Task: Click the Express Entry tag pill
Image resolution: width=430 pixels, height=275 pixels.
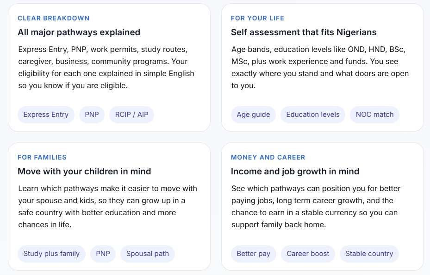Action: [x=46, y=115]
